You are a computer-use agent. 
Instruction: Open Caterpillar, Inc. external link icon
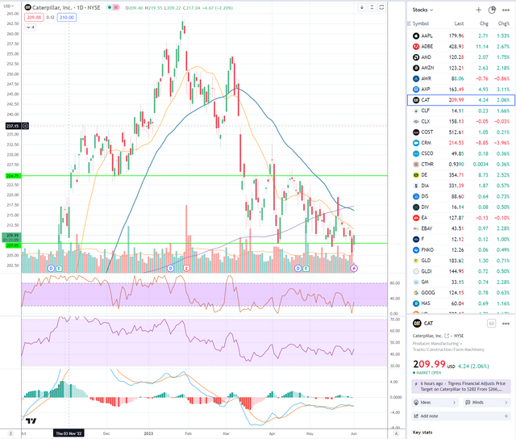(x=447, y=336)
